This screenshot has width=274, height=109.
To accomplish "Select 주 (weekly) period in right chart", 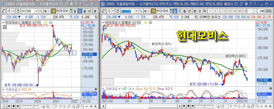I will (x=180, y=11).
